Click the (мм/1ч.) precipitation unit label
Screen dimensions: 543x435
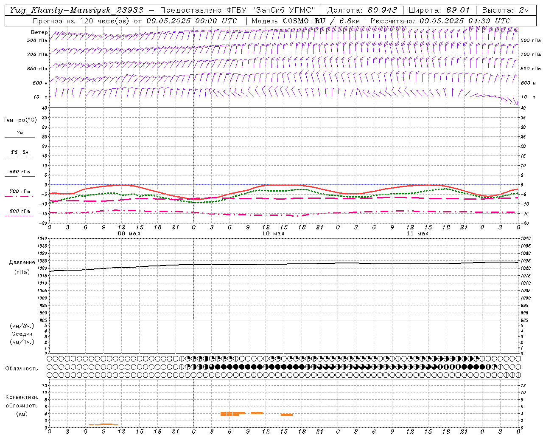22,342
